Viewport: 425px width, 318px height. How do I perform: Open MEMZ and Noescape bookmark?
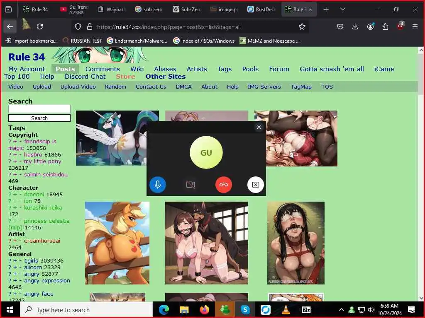click(270, 41)
